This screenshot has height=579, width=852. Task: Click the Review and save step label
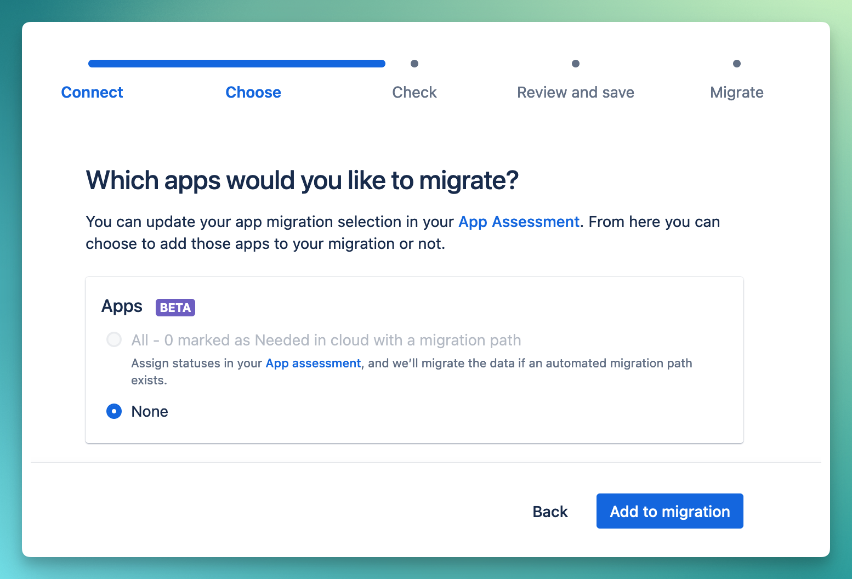click(x=575, y=92)
